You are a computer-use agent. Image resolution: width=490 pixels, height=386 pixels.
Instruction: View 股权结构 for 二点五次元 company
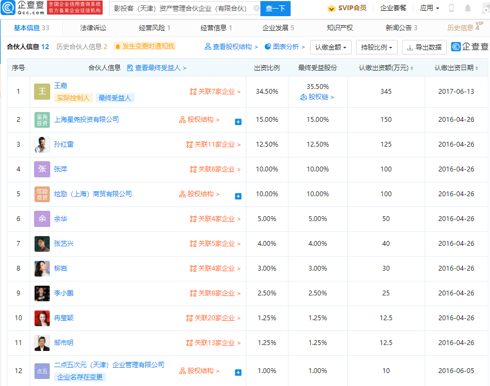pyautogui.click(x=199, y=371)
